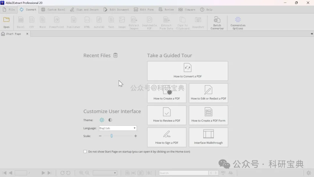The height and width of the screenshot is (177, 314).
Task: Toggle match case Ab icon
Action: pyautogui.click(x=231, y=173)
